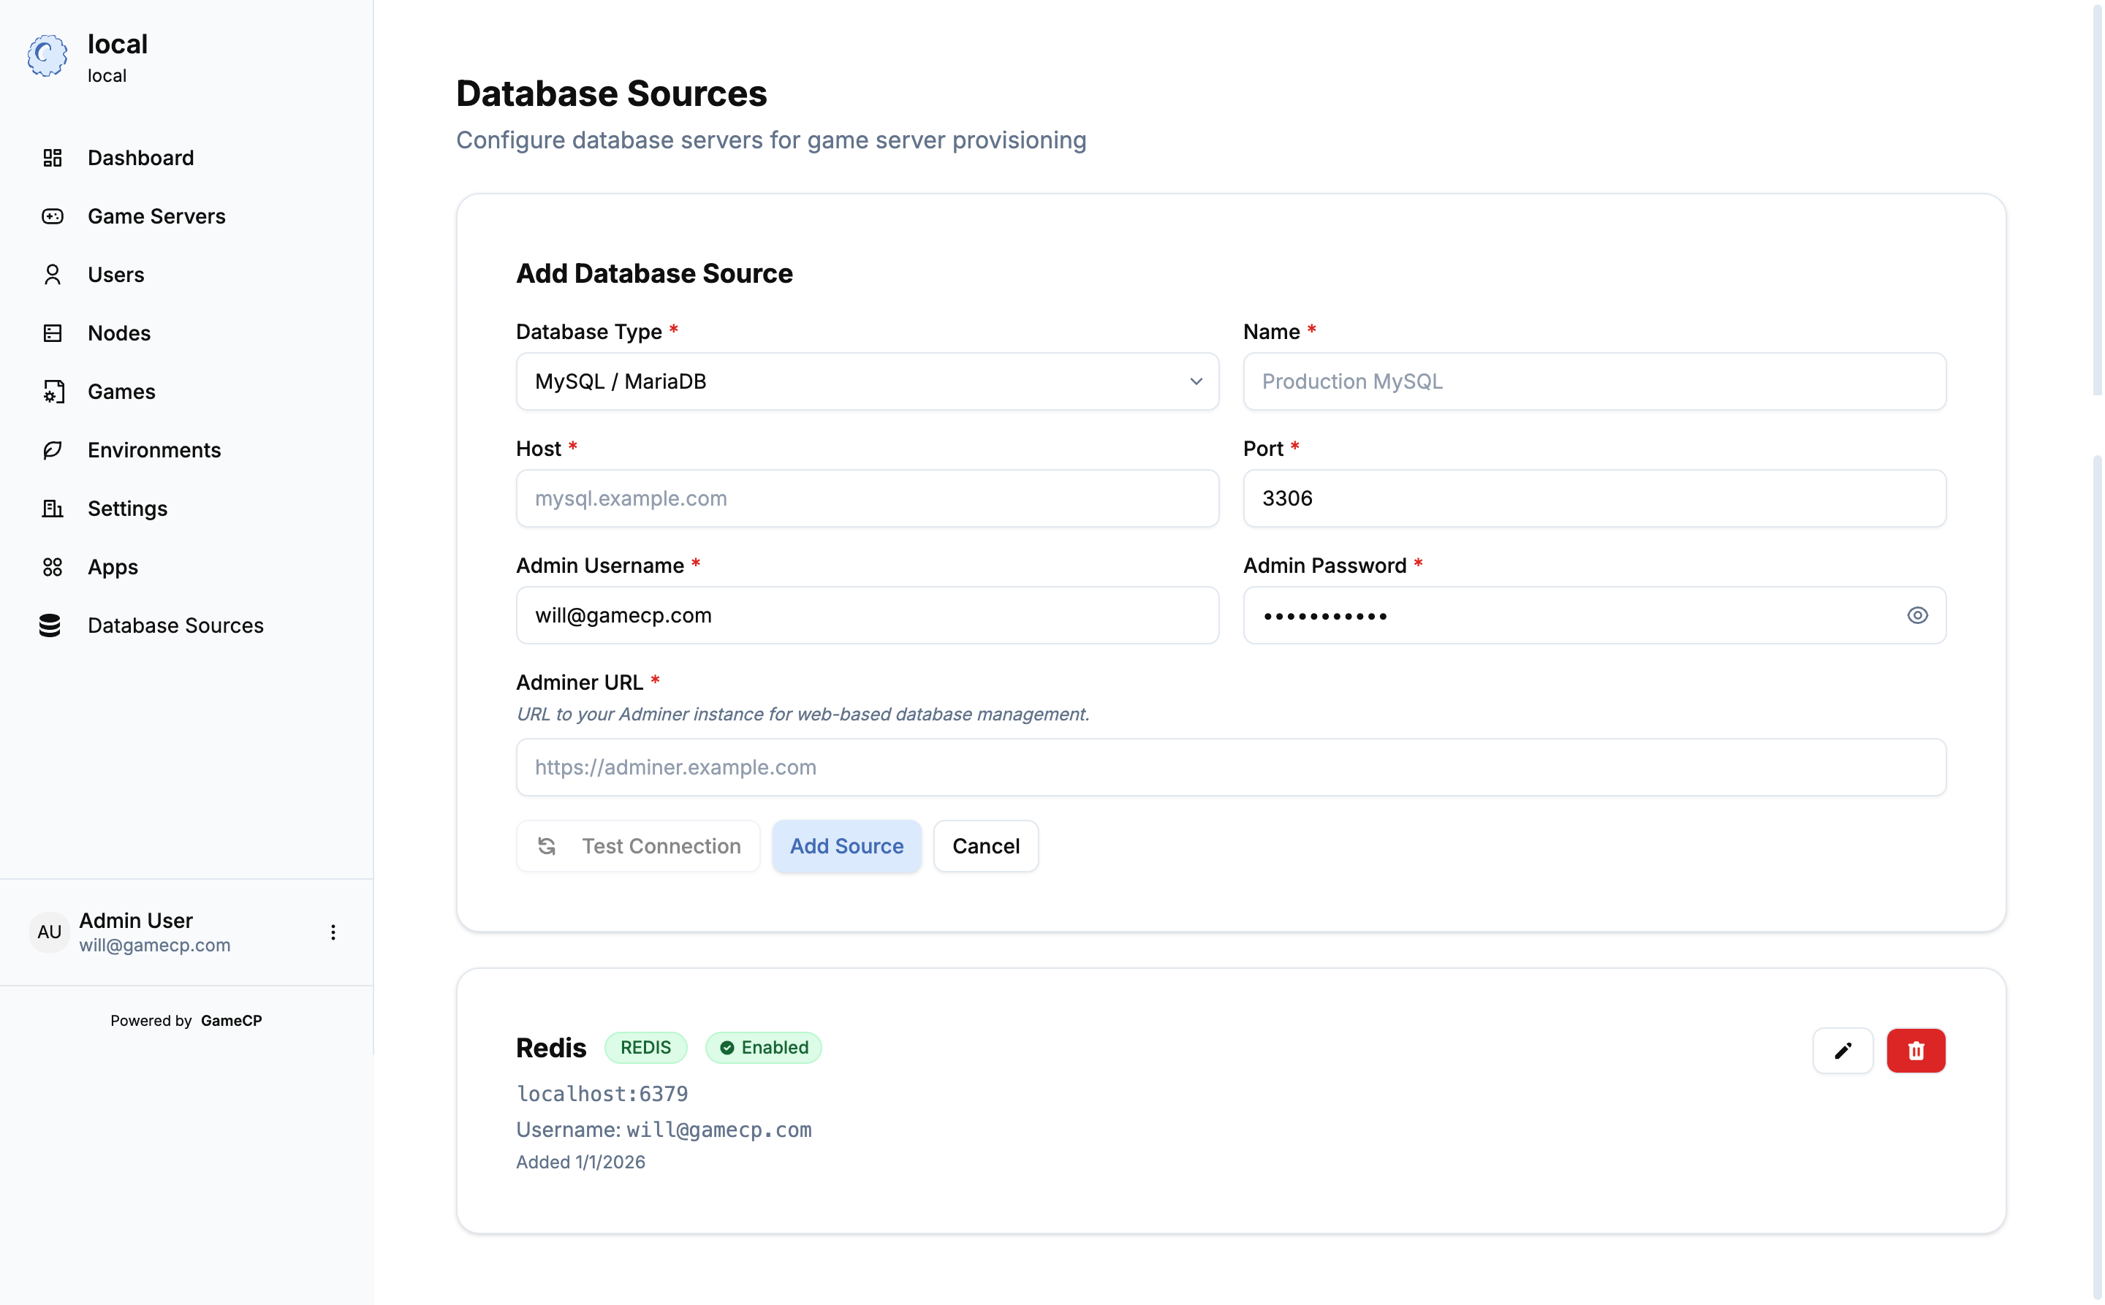Click the Nodes server icon
The height and width of the screenshot is (1305, 2105).
53,333
